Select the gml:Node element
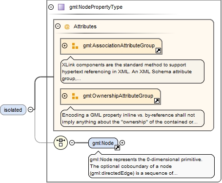Viewport: 222px width, 183px height. (103, 143)
